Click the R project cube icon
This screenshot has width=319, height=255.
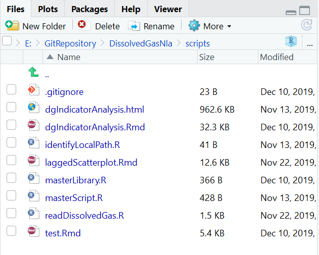[291, 41]
